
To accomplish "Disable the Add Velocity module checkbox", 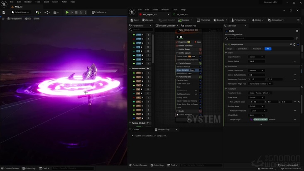I will [200, 73].
